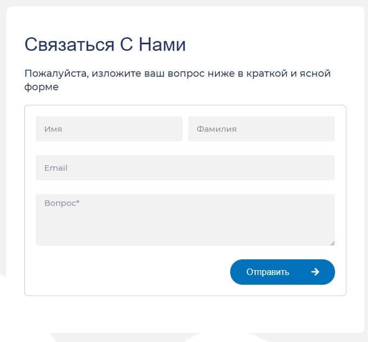Click the asterisk after the Вопрос placeholder
This screenshot has width=368, height=342.
pos(78,203)
